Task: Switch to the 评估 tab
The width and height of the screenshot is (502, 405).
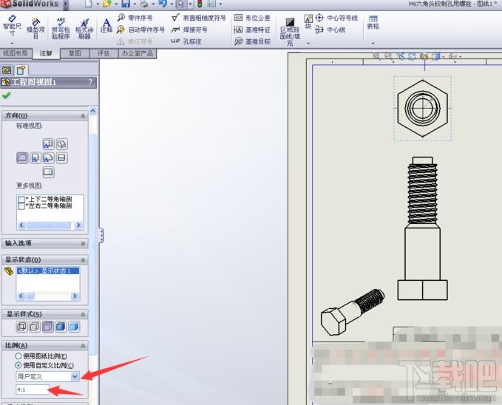Action: click(x=104, y=53)
